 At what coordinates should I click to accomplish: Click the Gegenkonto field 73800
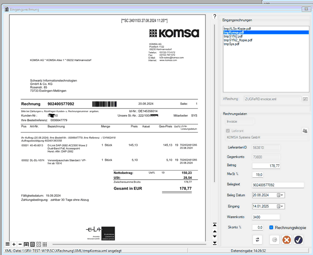pos(266,157)
